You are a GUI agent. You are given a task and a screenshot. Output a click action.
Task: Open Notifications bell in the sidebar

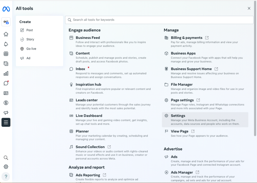(x=6, y=44)
